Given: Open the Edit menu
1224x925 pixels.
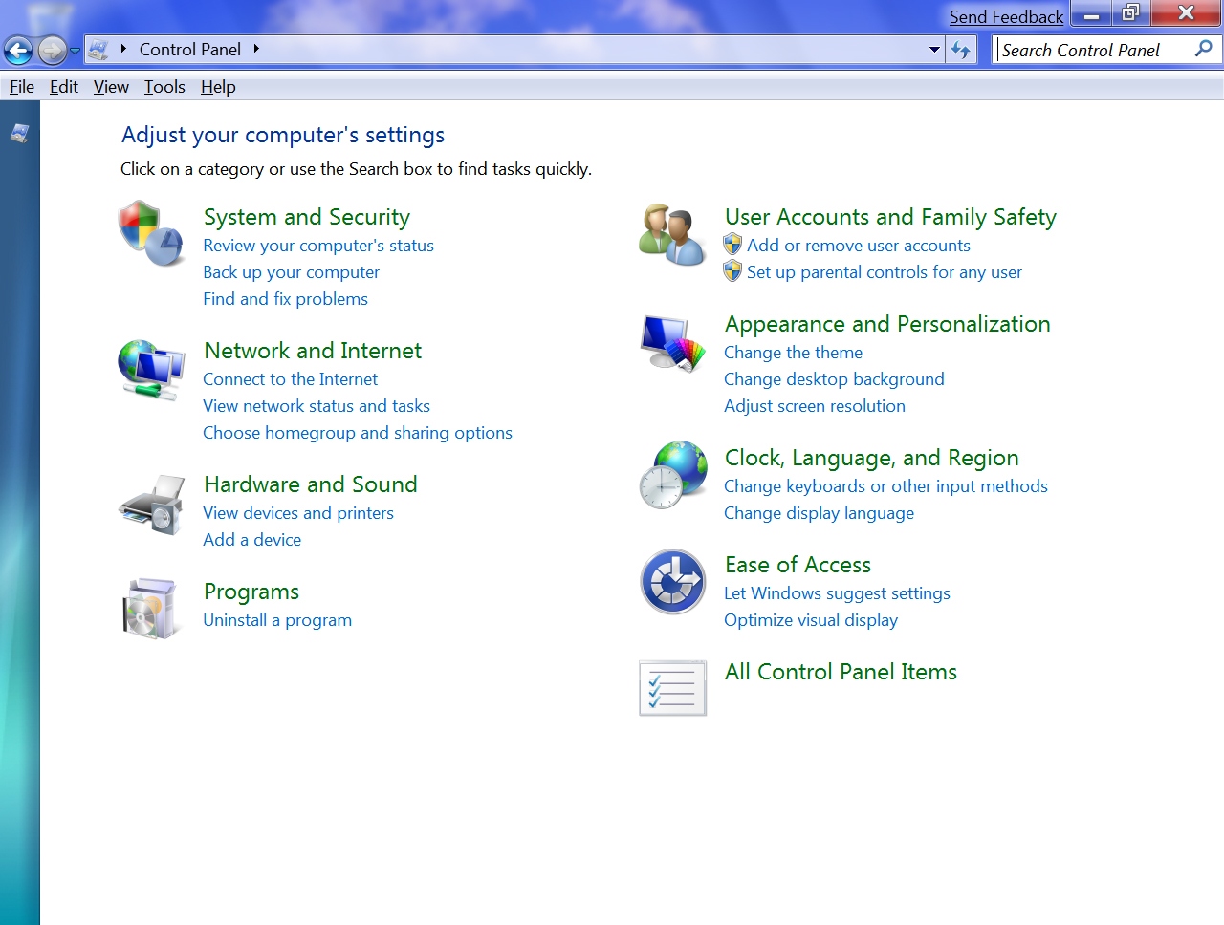Looking at the screenshot, I should (x=64, y=87).
